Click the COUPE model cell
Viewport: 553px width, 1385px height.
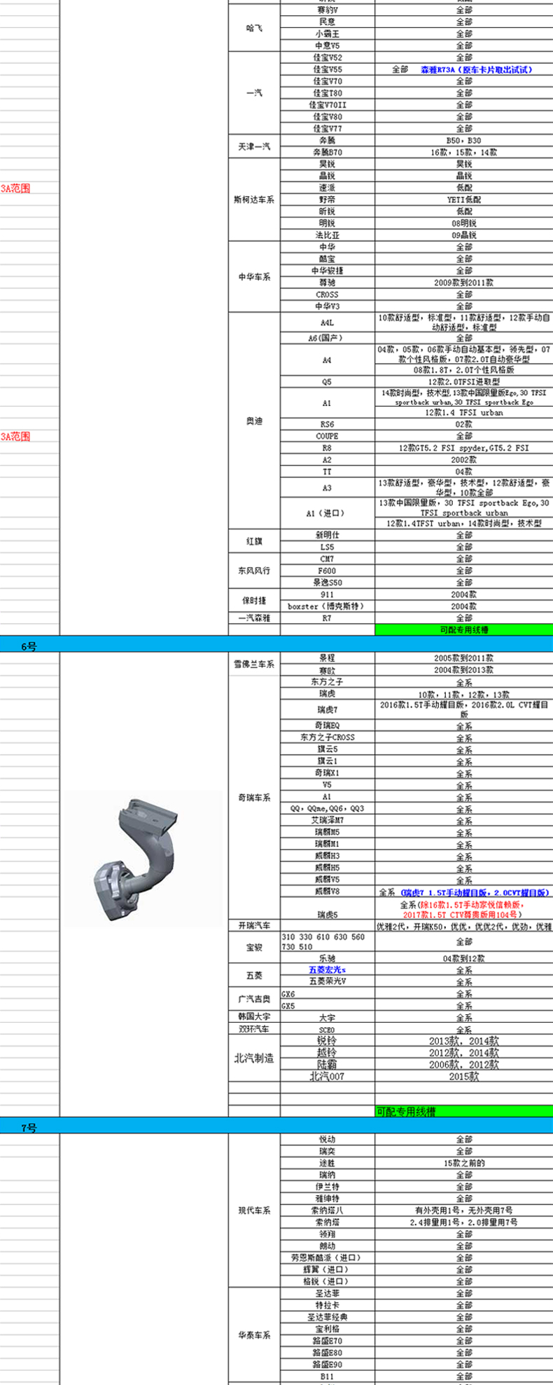328,436
